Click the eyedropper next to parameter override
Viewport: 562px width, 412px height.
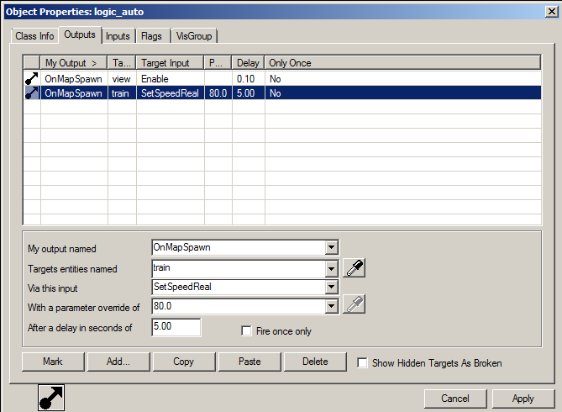[x=355, y=305]
